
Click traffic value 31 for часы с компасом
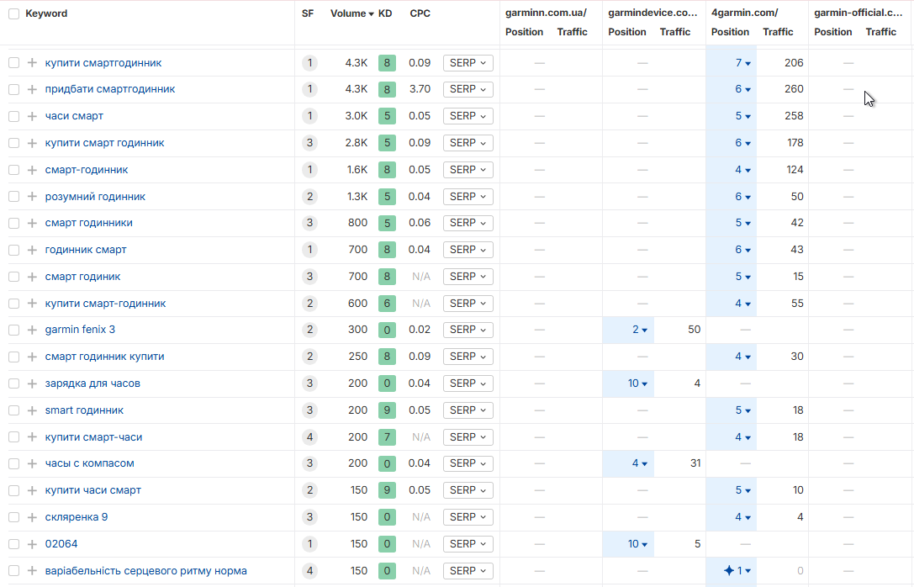(x=695, y=463)
